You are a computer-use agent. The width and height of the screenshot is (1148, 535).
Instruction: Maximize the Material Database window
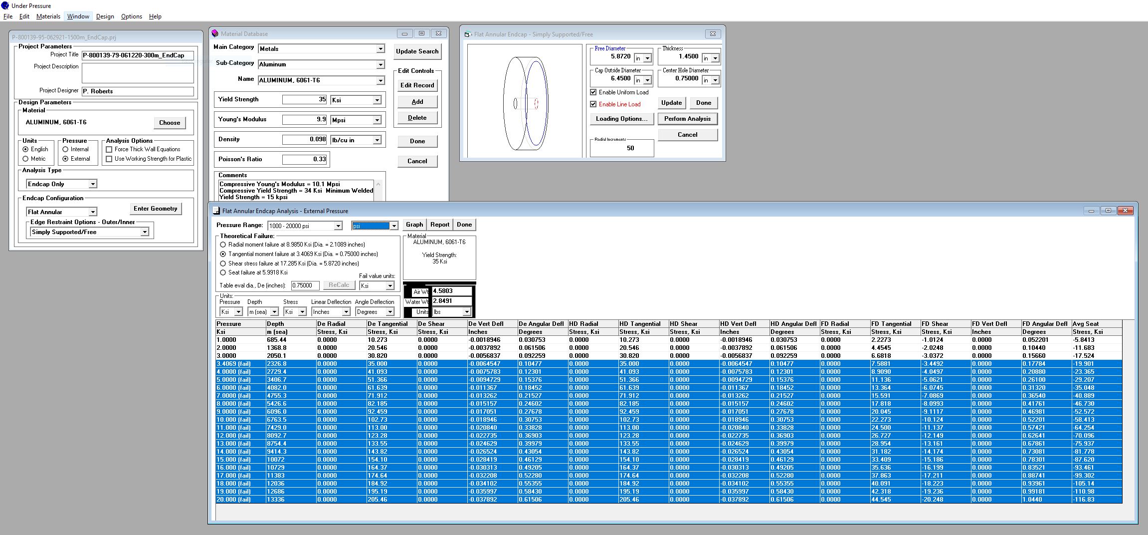421,33
